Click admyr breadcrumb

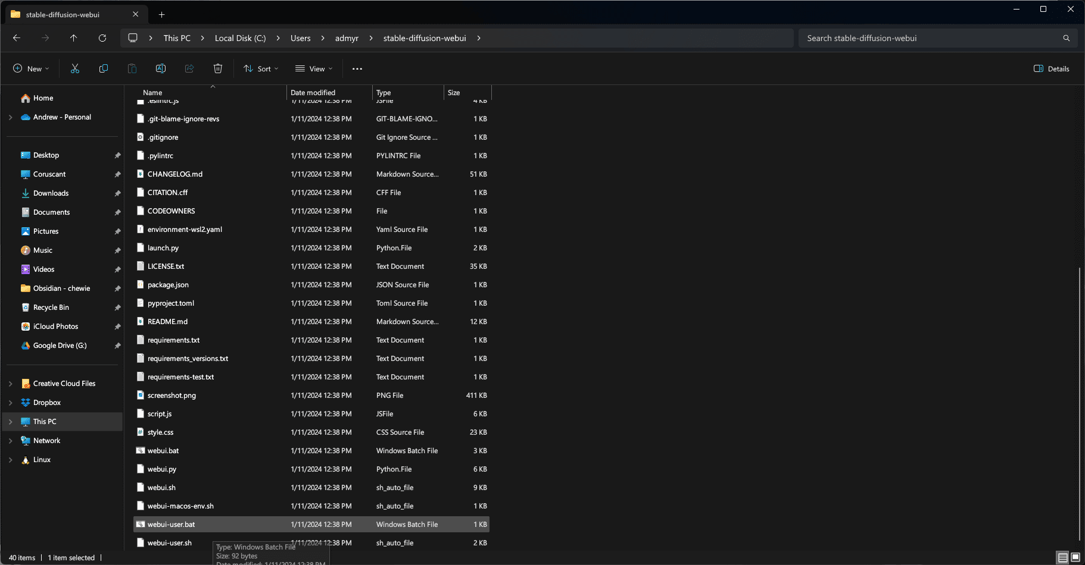tap(347, 38)
